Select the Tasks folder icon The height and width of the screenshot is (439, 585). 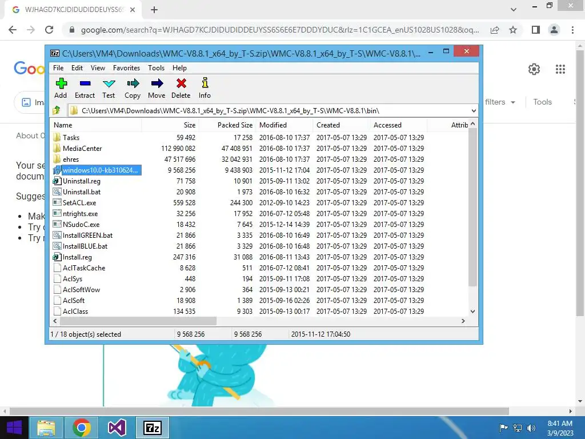coord(57,137)
